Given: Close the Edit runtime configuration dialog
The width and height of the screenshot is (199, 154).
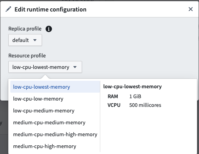Looking at the screenshot, I should click(191, 9).
